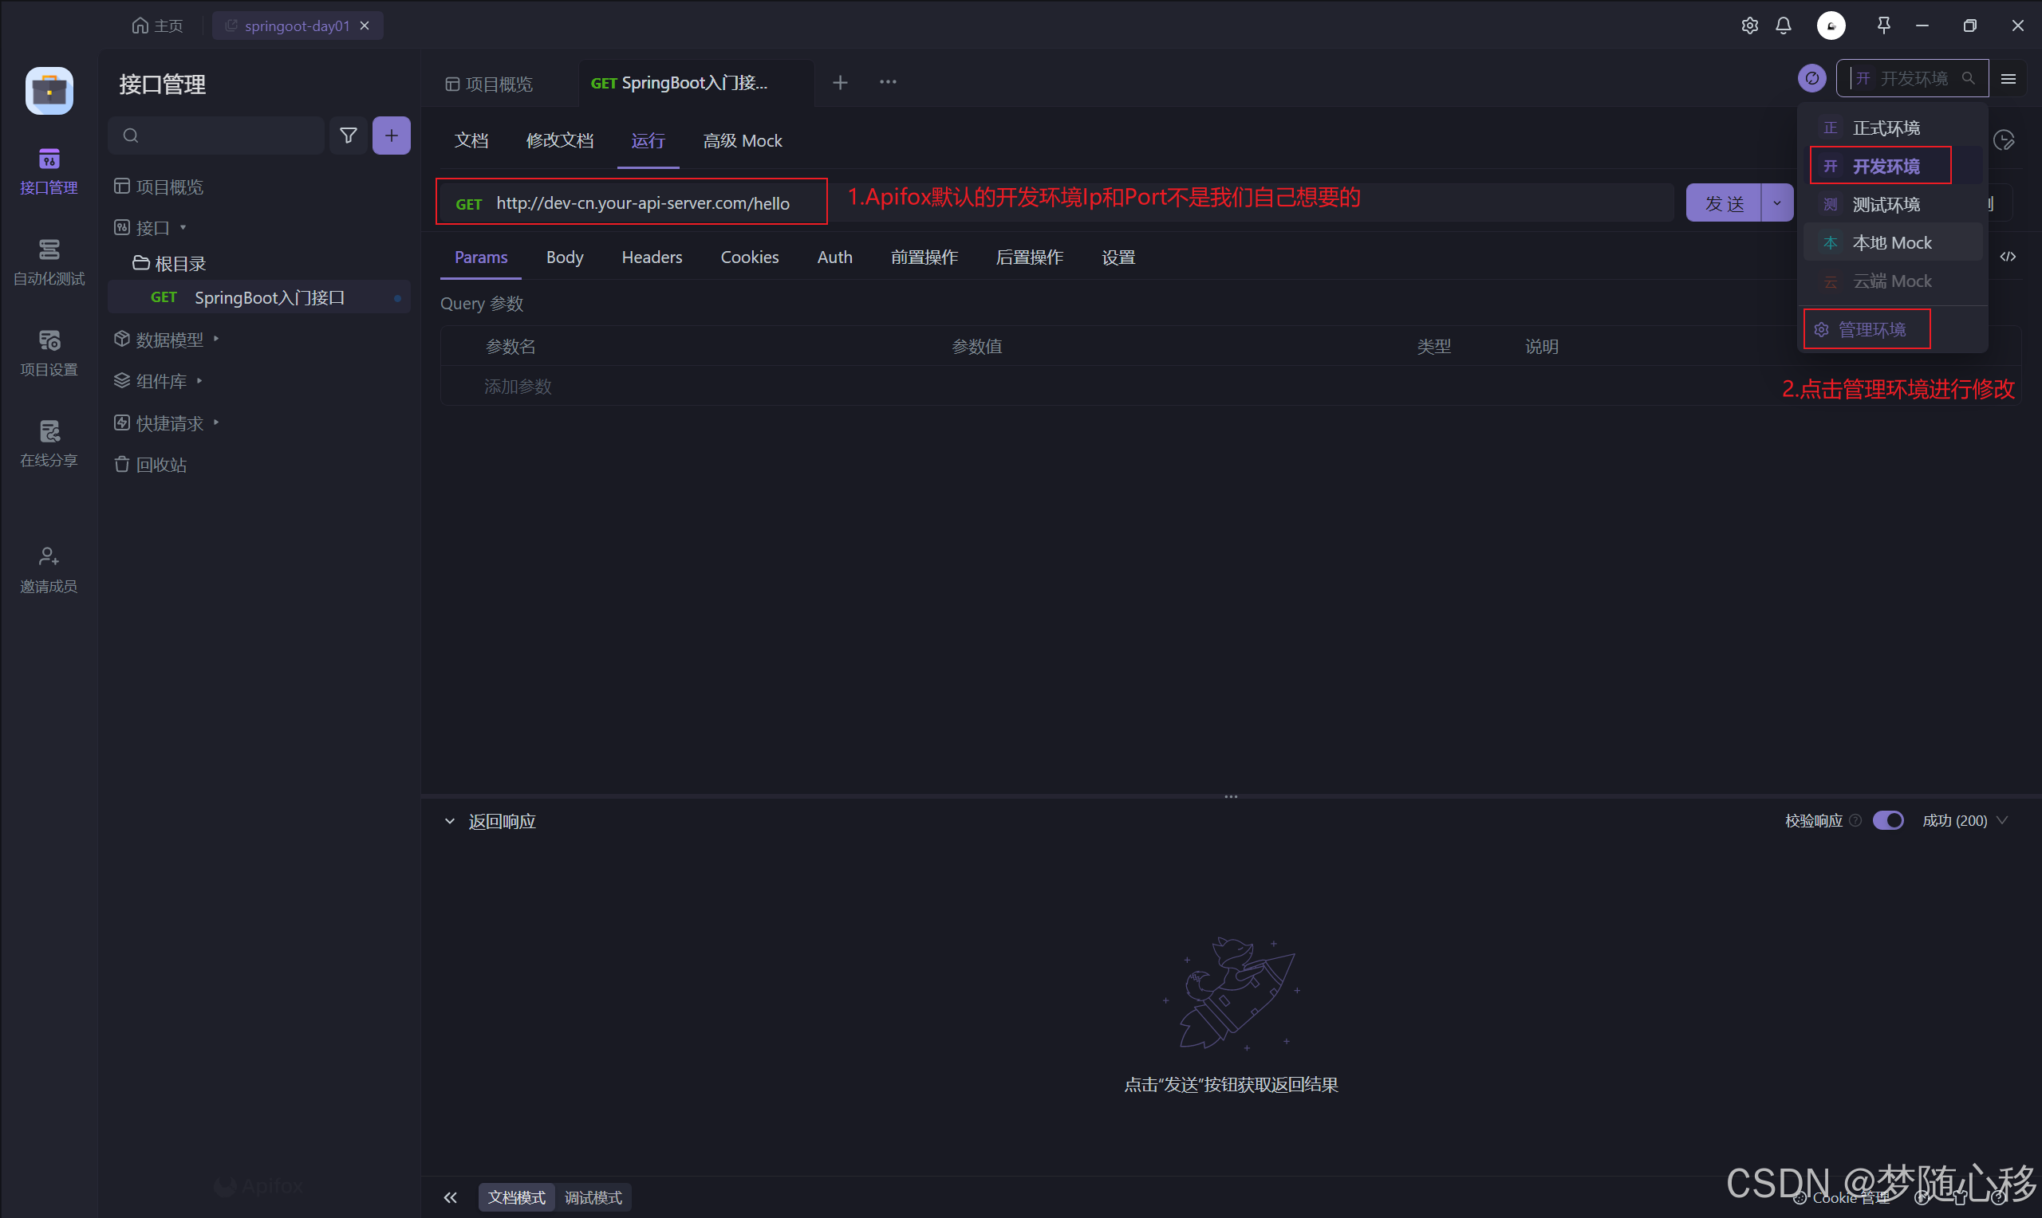Open 在线分享 sidebar icon
This screenshot has width=2042, height=1218.
(x=49, y=443)
